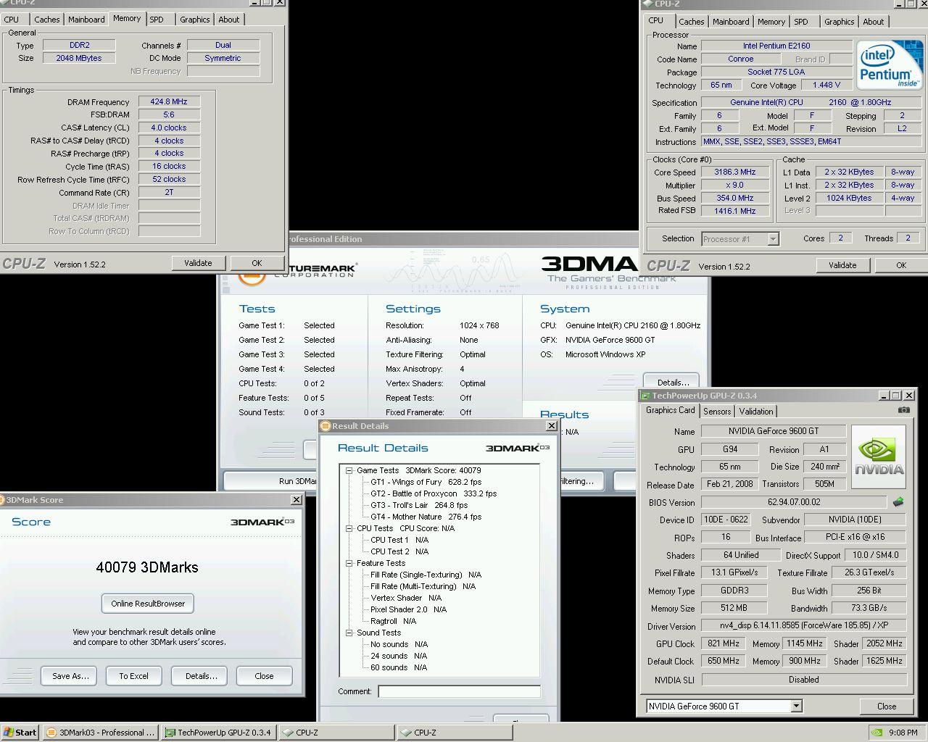This screenshot has width=928, height=742.
Task: Click the Close button in 3DMark Score window
Action: tap(264, 676)
